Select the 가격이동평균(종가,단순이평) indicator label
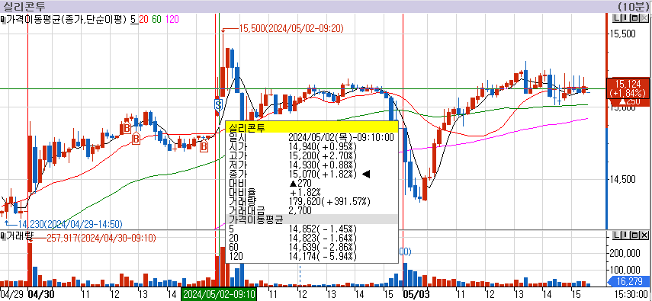 (66, 19)
